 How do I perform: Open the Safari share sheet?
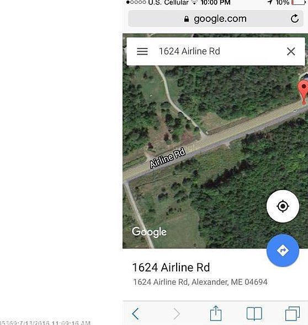tap(216, 313)
